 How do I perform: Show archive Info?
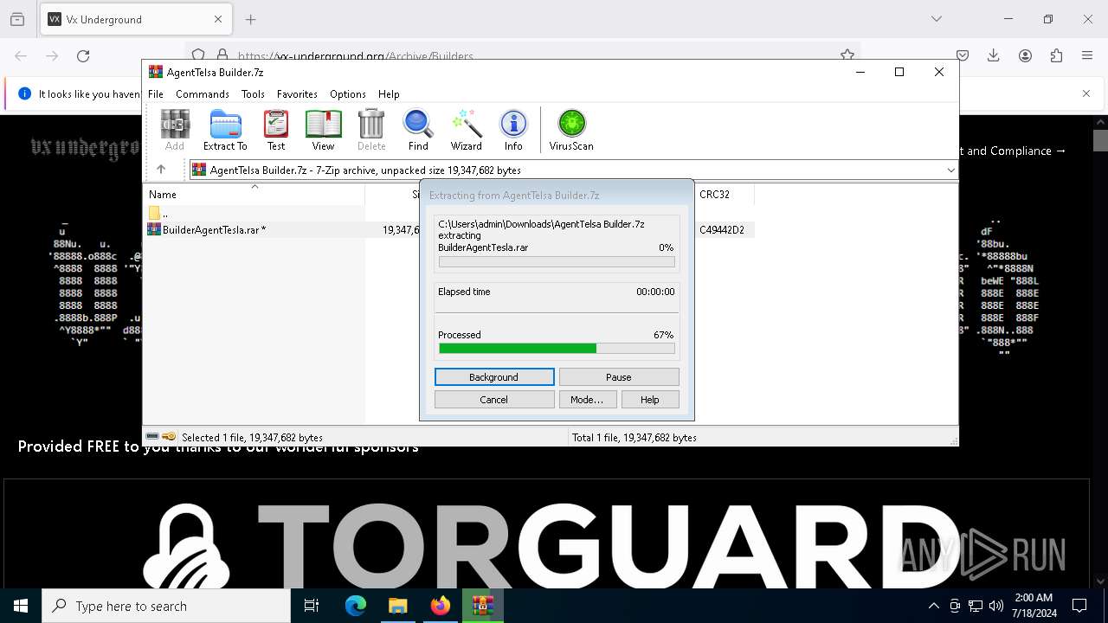pyautogui.click(x=513, y=130)
